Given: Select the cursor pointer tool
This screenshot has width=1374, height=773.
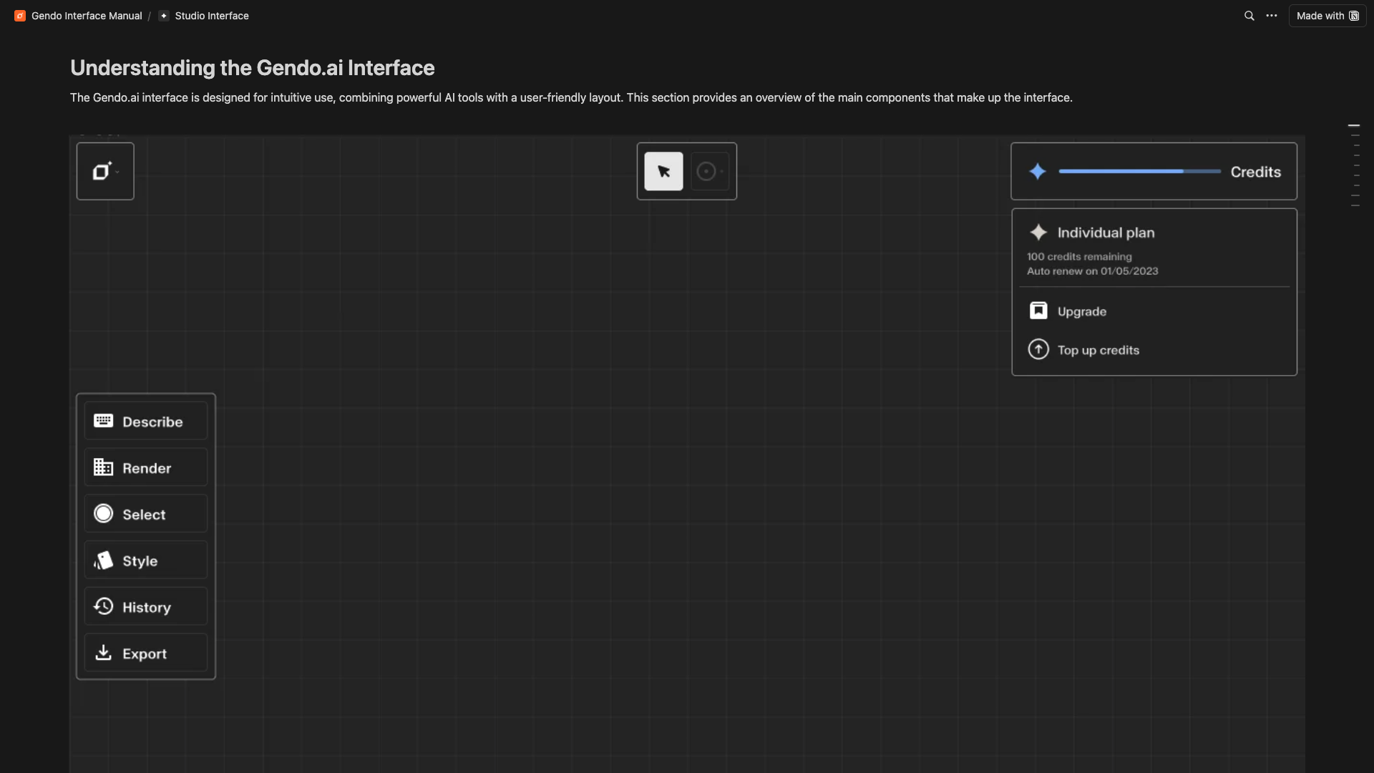Looking at the screenshot, I should [x=663, y=171].
